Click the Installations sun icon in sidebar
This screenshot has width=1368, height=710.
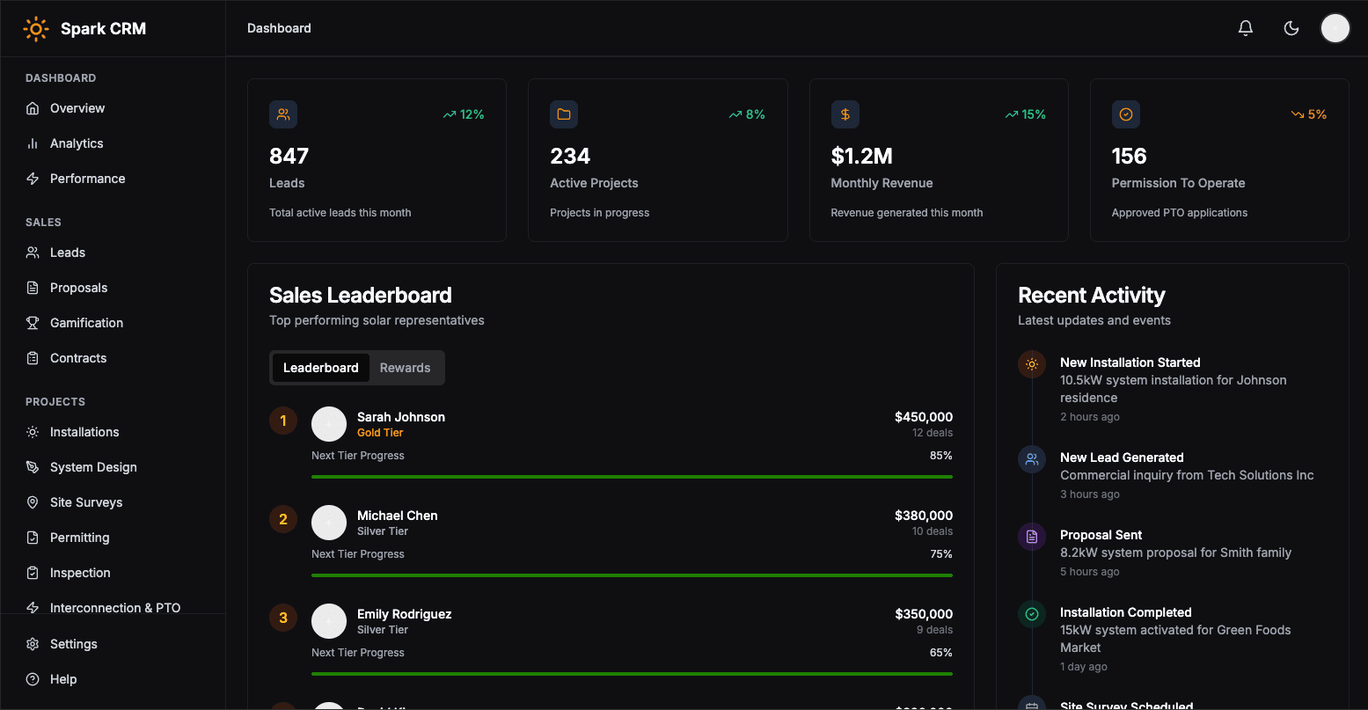33,432
